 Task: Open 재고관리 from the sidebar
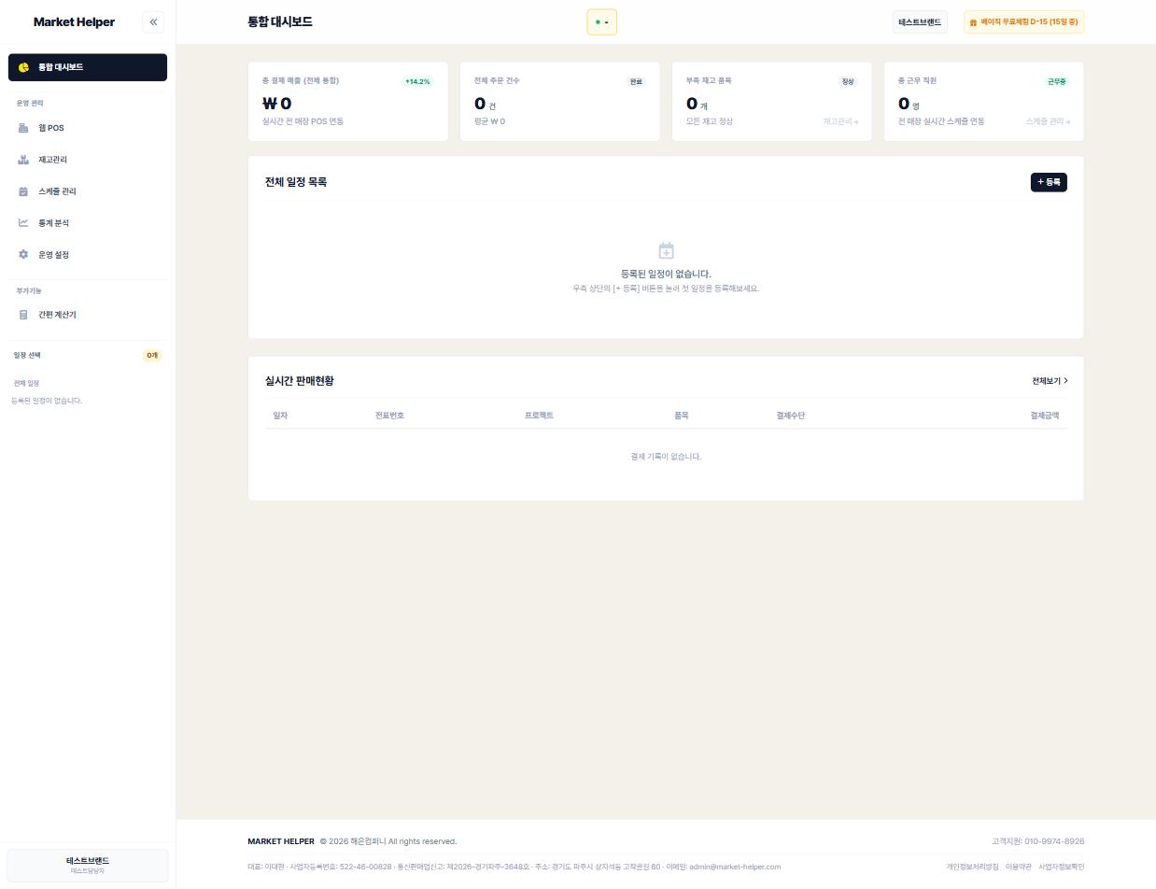point(88,160)
